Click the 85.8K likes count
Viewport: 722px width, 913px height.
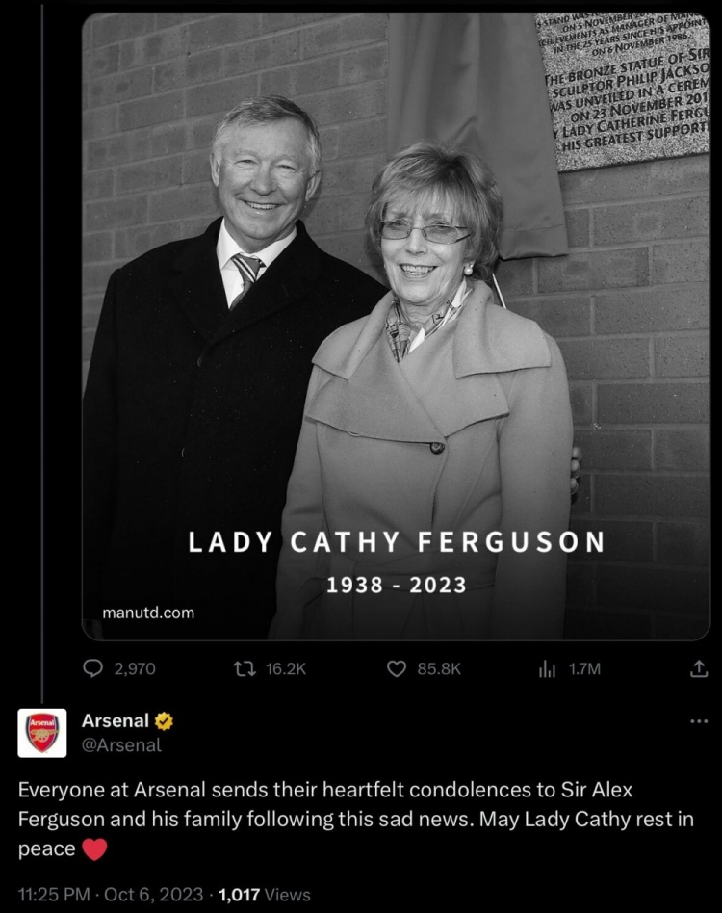[438, 668]
